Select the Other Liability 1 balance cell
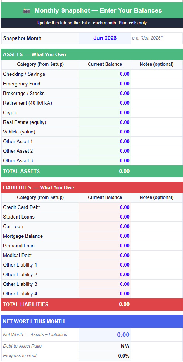The width and height of the screenshot is (183, 362). [105, 265]
